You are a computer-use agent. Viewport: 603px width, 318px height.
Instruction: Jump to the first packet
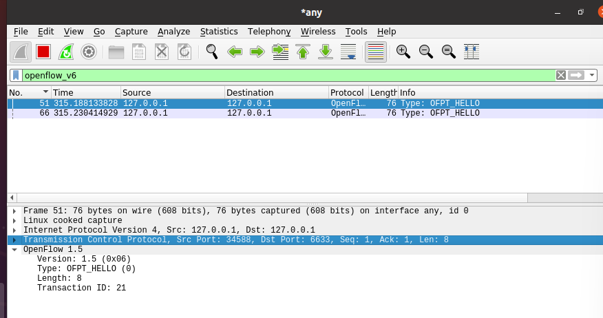tap(303, 52)
